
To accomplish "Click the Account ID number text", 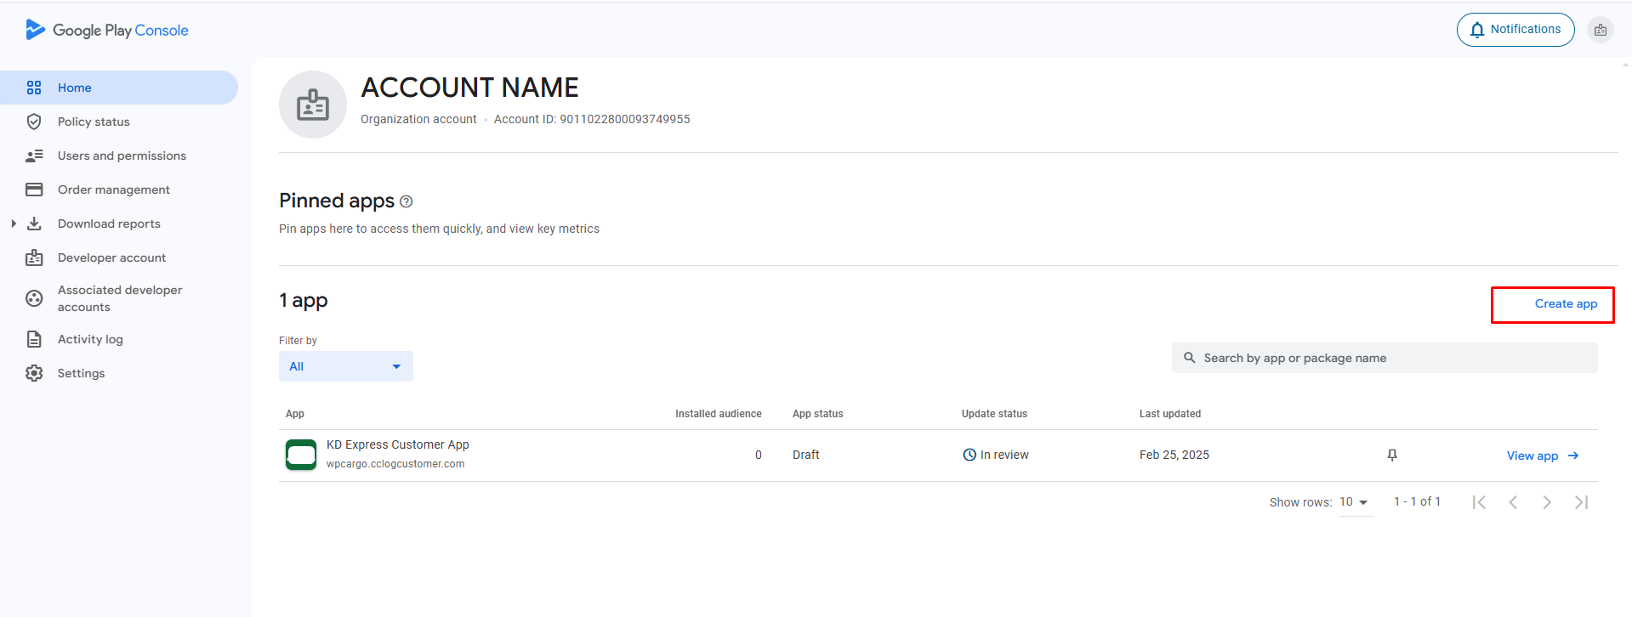I will [625, 119].
